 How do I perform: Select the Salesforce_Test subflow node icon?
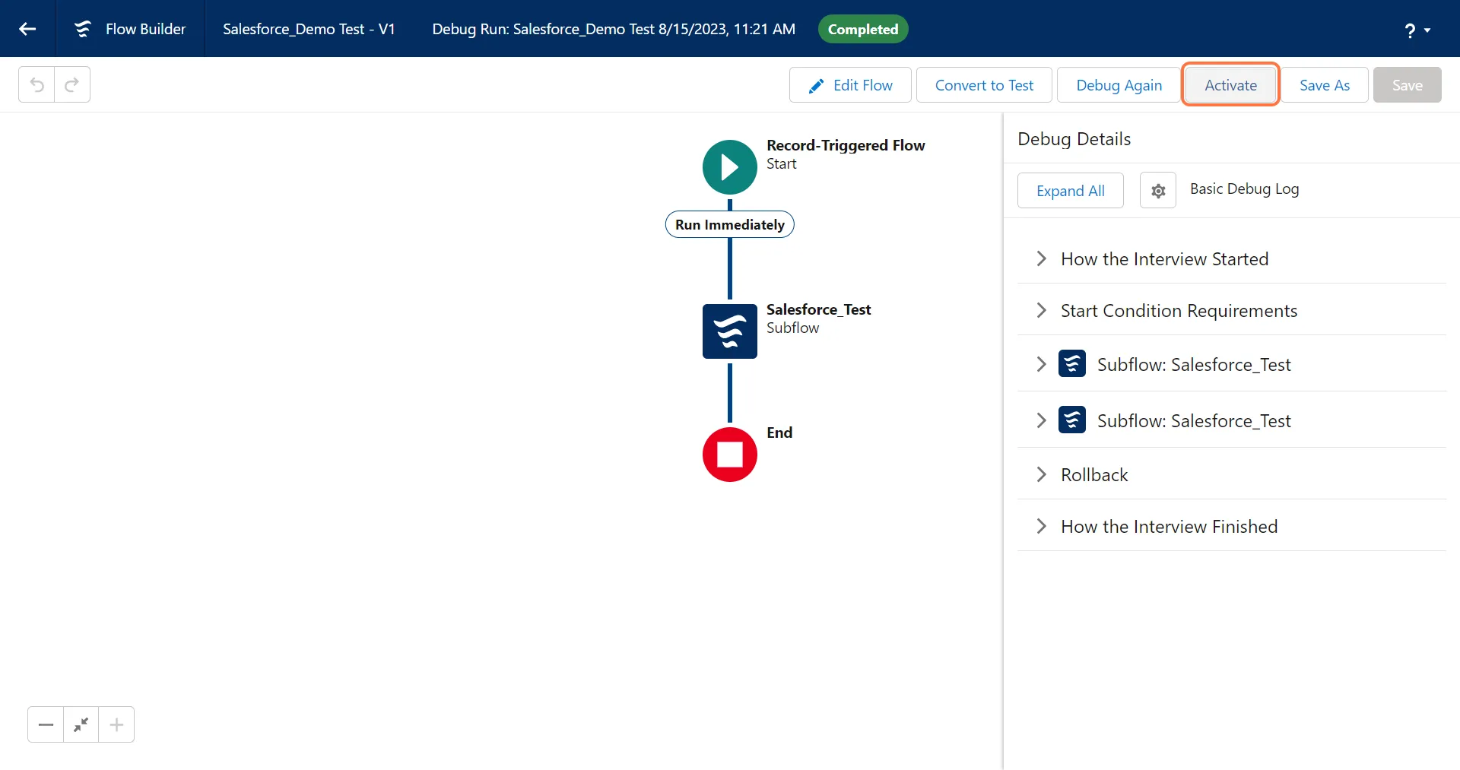pyautogui.click(x=729, y=331)
